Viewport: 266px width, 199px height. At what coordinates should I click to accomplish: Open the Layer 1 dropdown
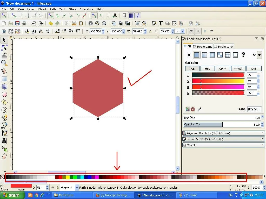pyautogui.click(x=77, y=188)
